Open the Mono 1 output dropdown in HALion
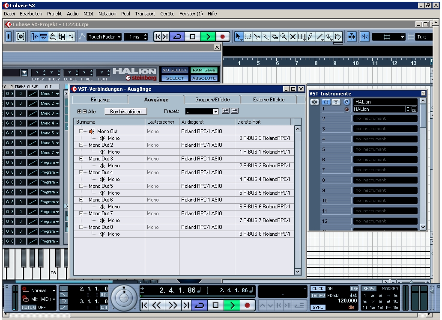Viewport: 442px width, 320px height. click(49, 94)
